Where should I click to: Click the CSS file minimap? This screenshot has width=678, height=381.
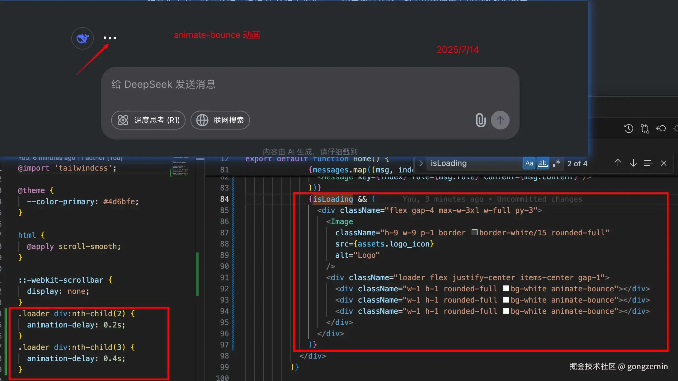[x=180, y=167]
